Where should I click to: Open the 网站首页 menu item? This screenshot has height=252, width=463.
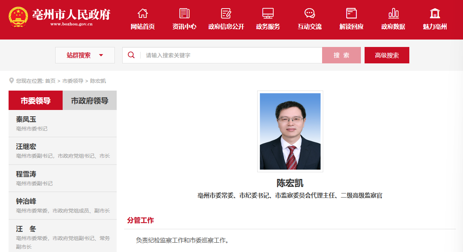(x=143, y=27)
